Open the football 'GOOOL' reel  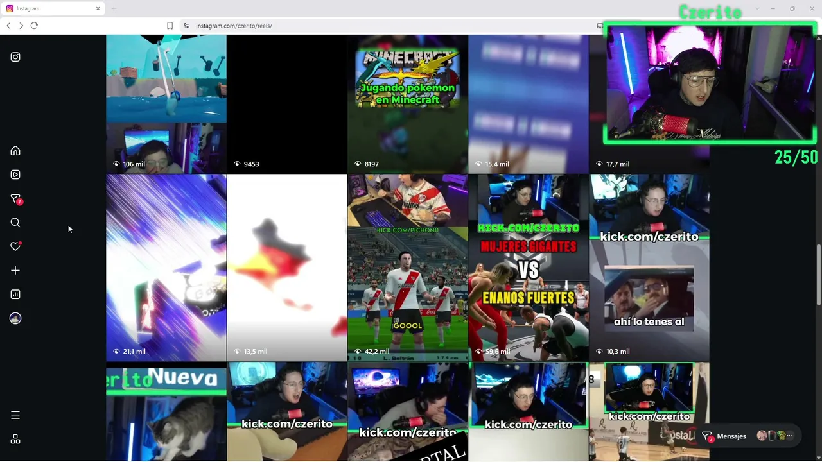tap(408, 268)
